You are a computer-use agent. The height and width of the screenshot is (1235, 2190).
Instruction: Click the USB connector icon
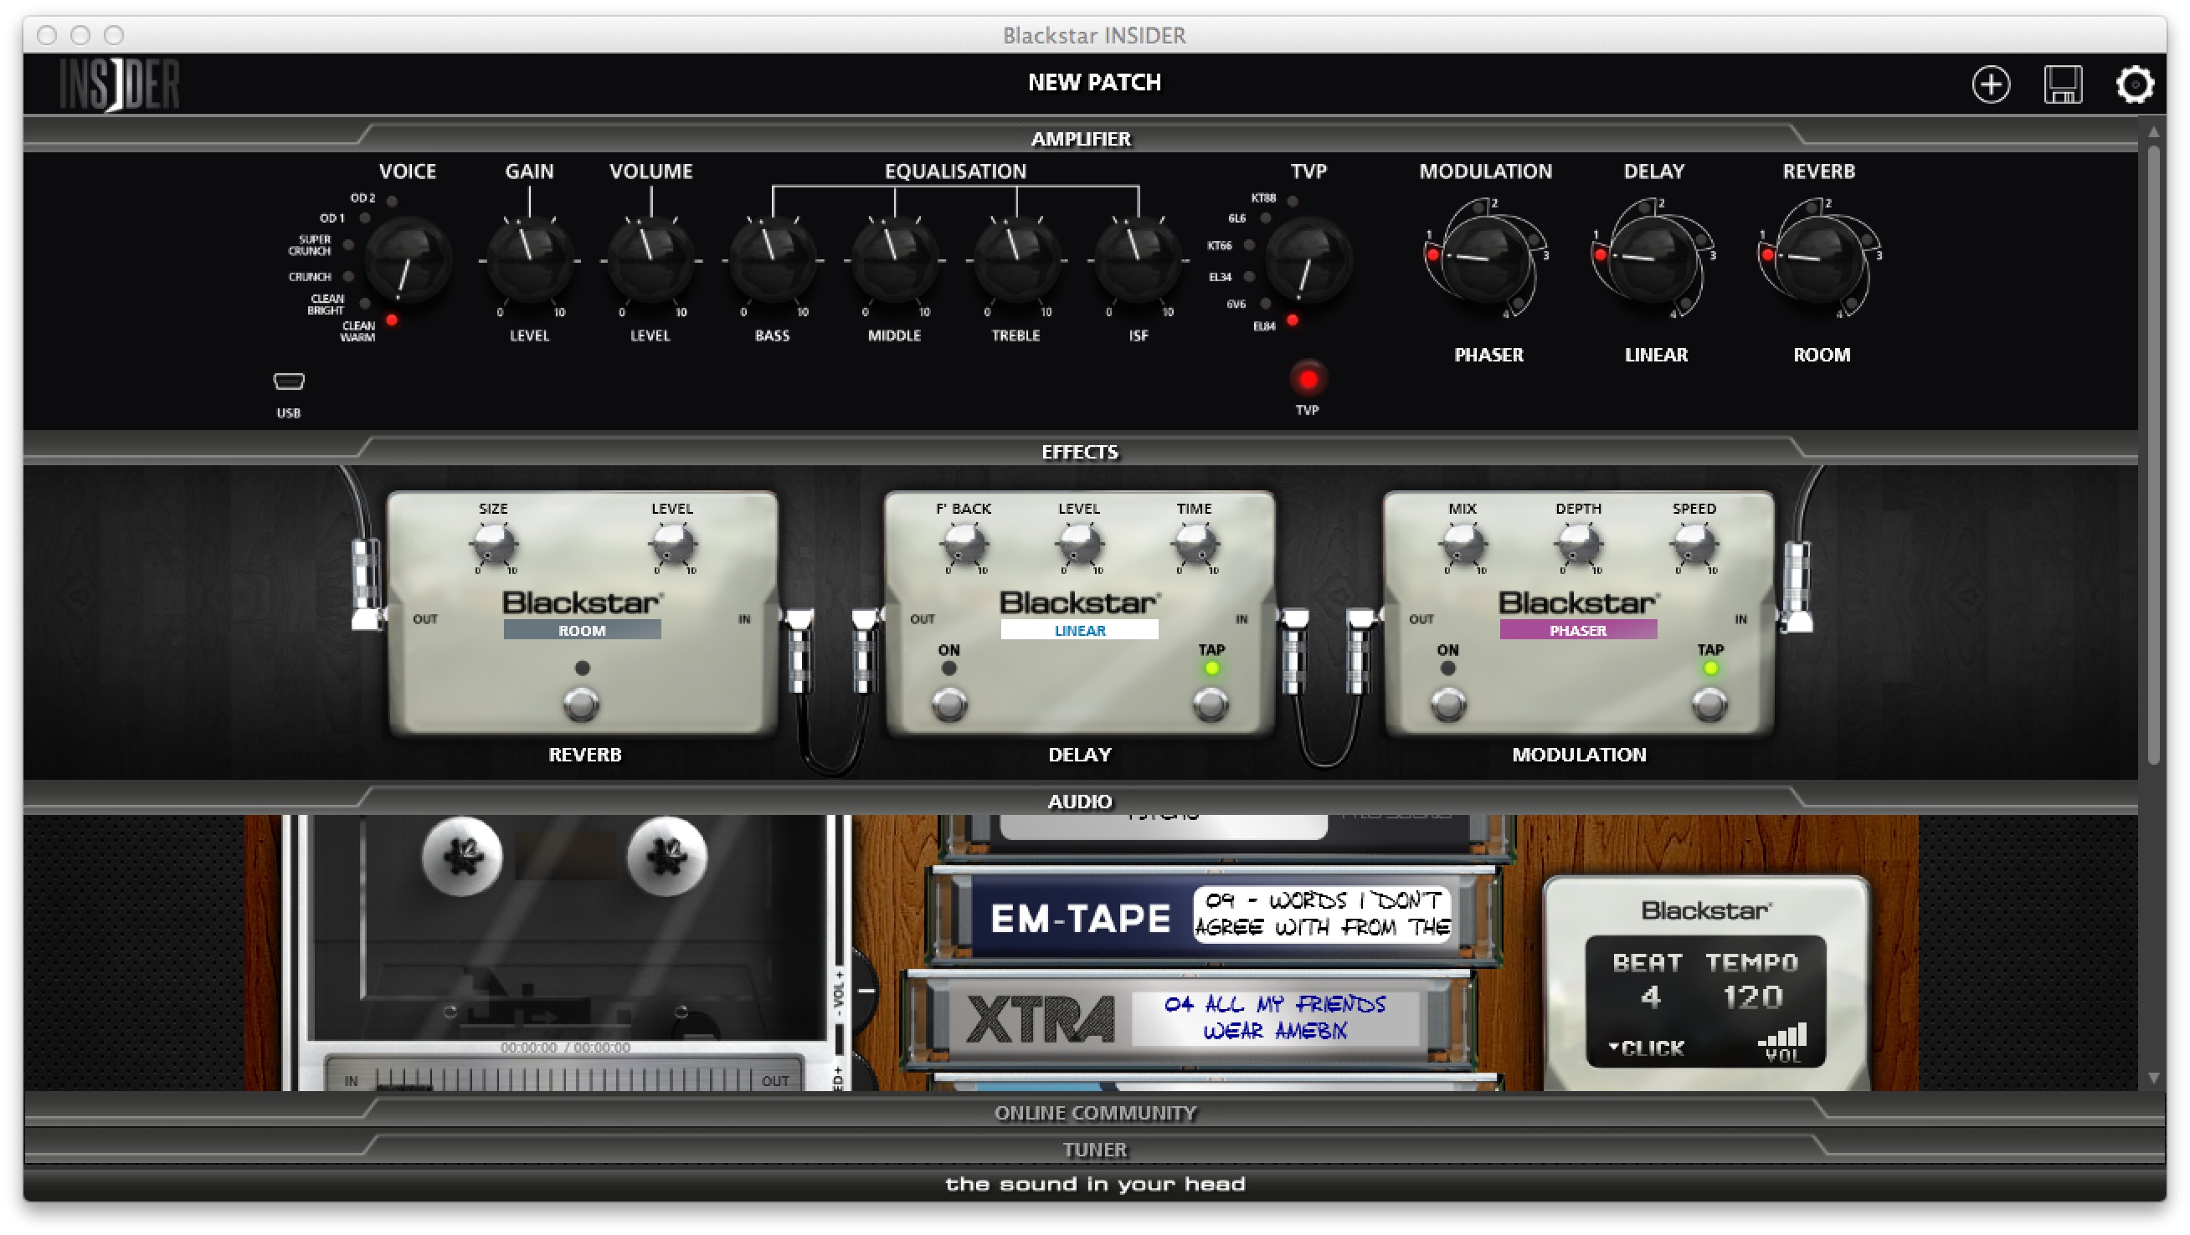pyautogui.click(x=288, y=382)
